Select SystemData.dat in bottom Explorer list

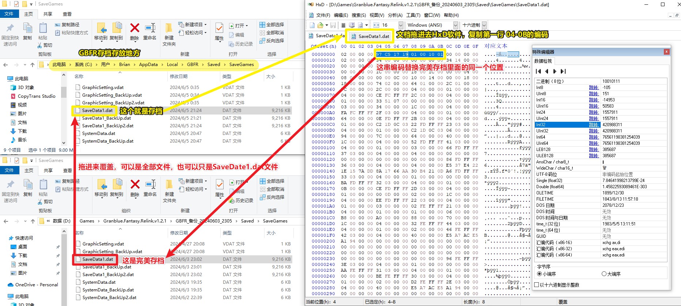click(x=99, y=282)
